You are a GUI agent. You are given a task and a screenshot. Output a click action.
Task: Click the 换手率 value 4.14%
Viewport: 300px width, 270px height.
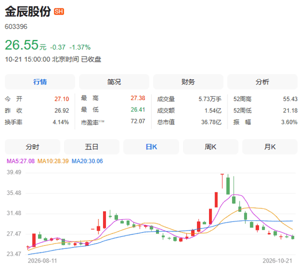(61, 122)
